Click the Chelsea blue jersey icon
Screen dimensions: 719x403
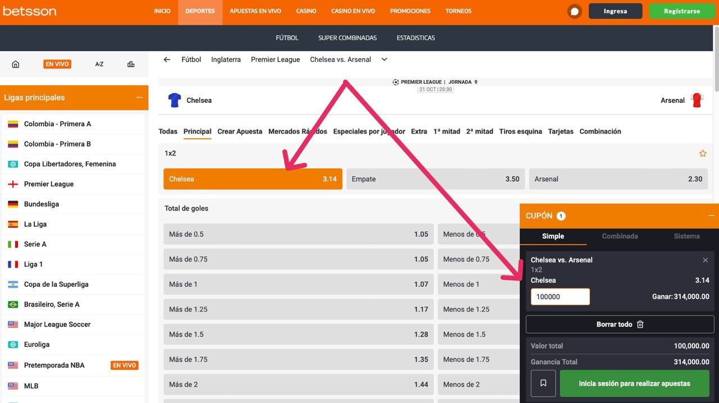[x=175, y=100]
